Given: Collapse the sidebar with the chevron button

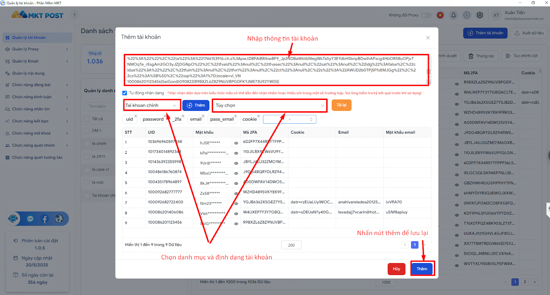Looking at the screenshot, I should [x=74, y=14].
